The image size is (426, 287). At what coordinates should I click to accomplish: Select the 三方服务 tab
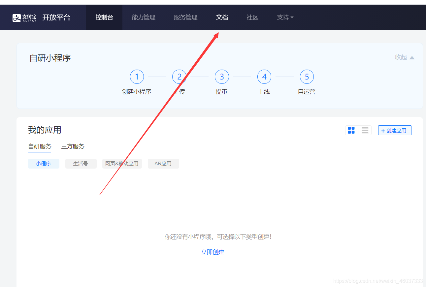point(73,146)
